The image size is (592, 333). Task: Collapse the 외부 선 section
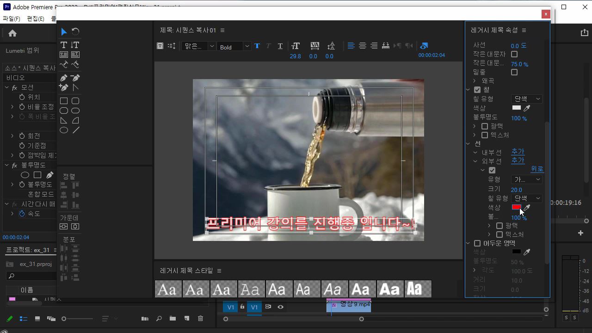tap(475, 161)
